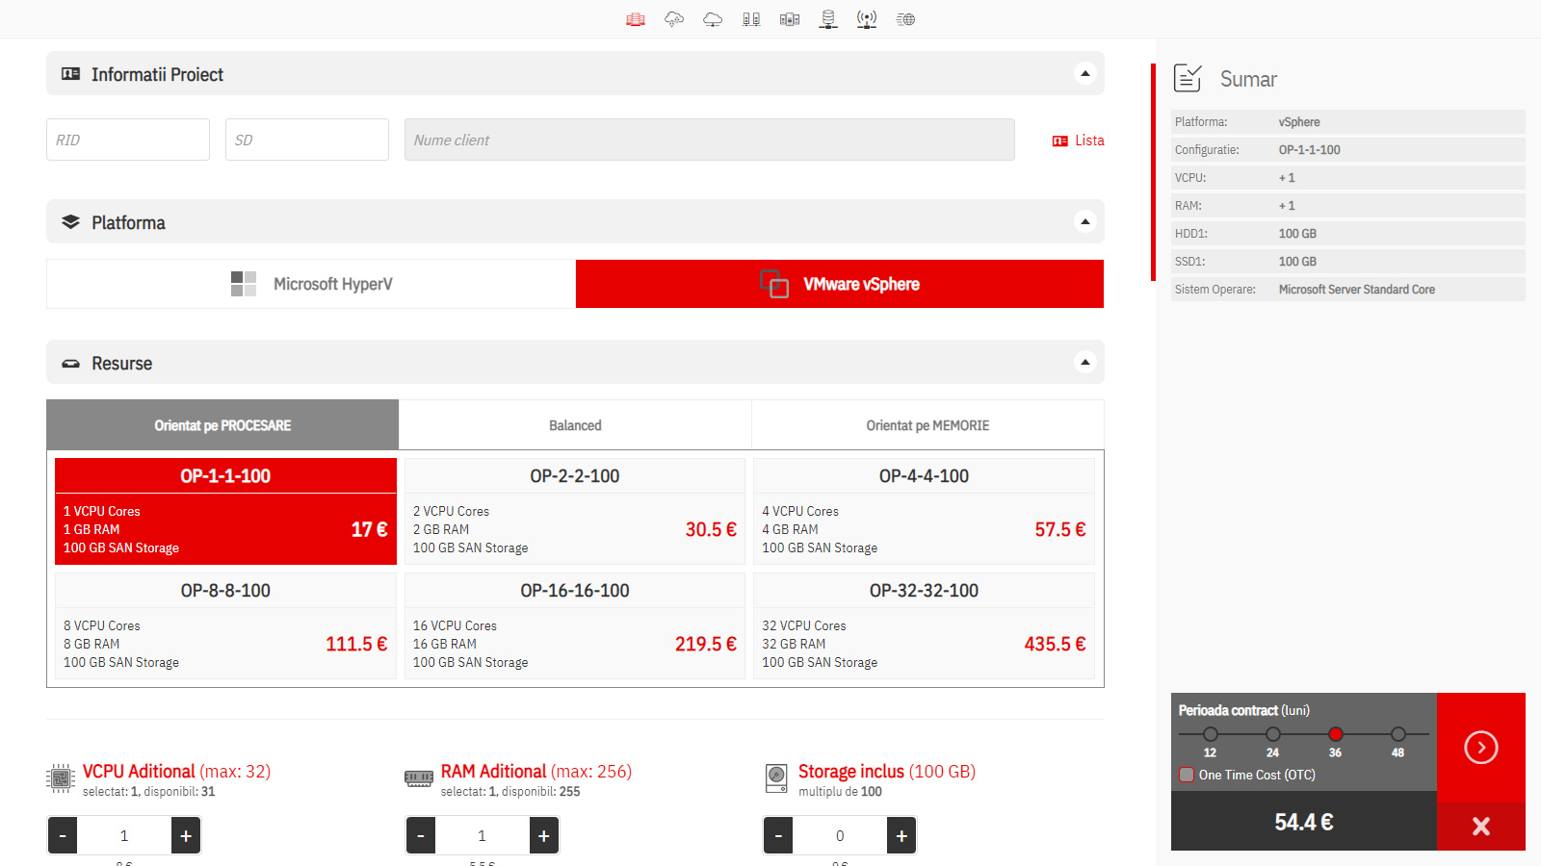Increase VCPU Aditional with plus button

pos(186,835)
